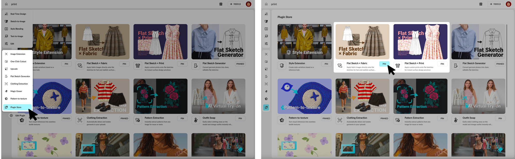This screenshot has height=159, width=515.
Task: Click the Edit Plugin gear icon
Action: tap(11, 116)
